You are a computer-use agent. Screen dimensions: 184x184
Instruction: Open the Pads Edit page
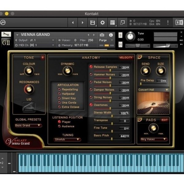coord(164,120)
